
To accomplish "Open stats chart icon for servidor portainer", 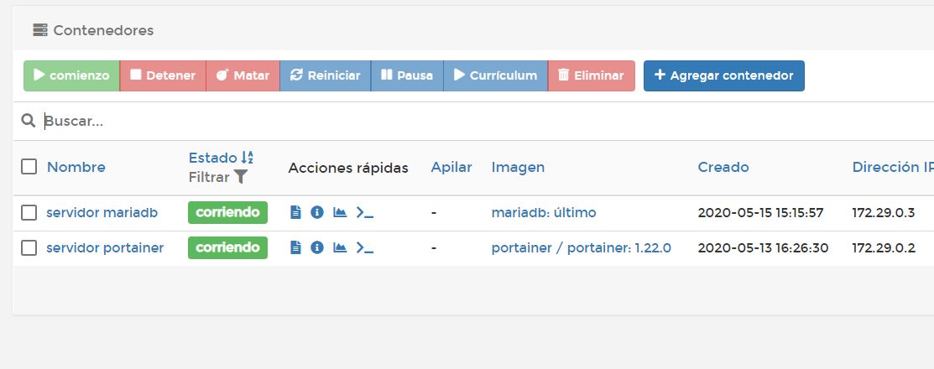I will (340, 247).
